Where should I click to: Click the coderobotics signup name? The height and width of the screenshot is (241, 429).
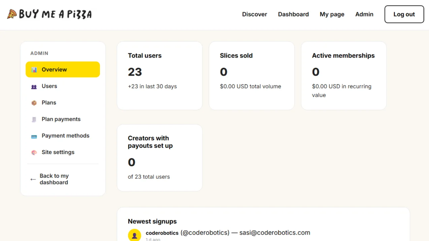tap(162, 233)
